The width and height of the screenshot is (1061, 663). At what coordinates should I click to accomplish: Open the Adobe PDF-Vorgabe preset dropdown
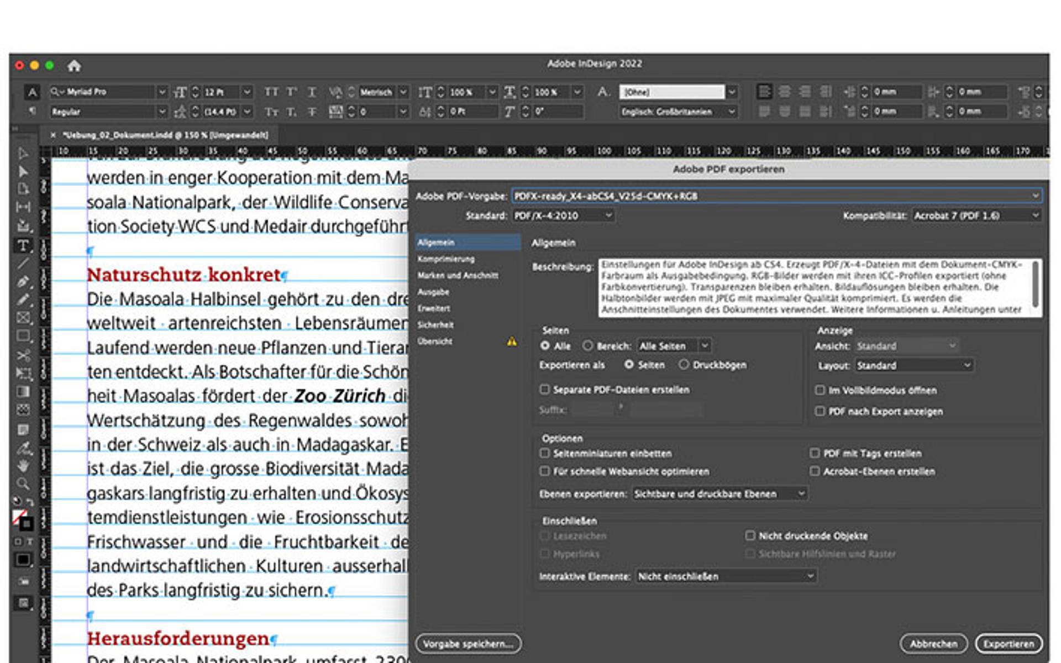[x=777, y=196]
